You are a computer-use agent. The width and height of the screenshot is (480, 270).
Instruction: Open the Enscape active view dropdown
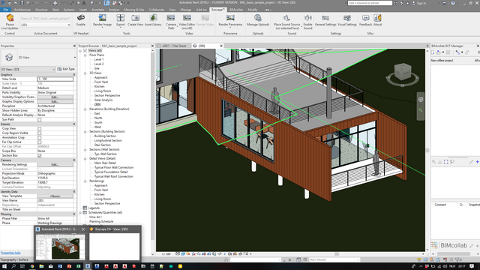pos(45,25)
